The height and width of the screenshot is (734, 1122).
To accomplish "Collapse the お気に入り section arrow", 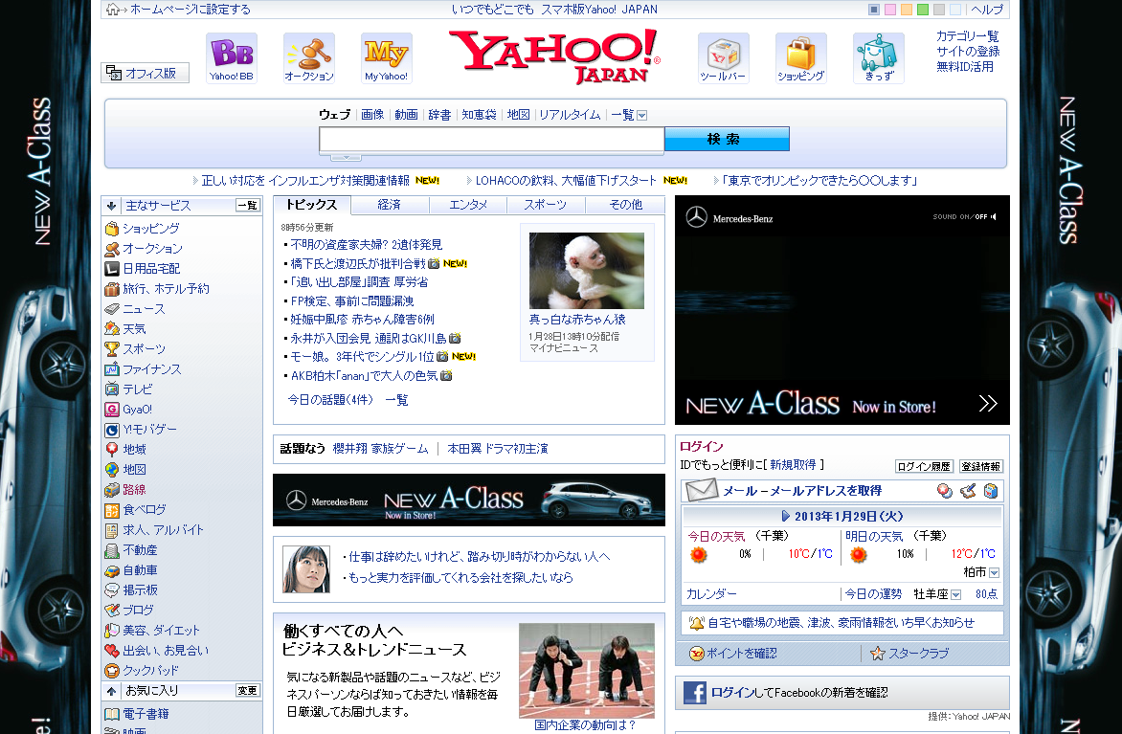I will pyautogui.click(x=112, y=691).
